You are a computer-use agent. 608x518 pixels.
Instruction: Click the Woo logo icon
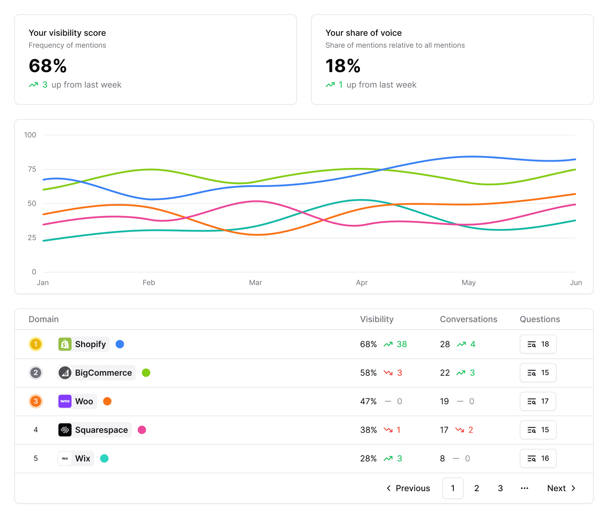(x=65, y=401)
